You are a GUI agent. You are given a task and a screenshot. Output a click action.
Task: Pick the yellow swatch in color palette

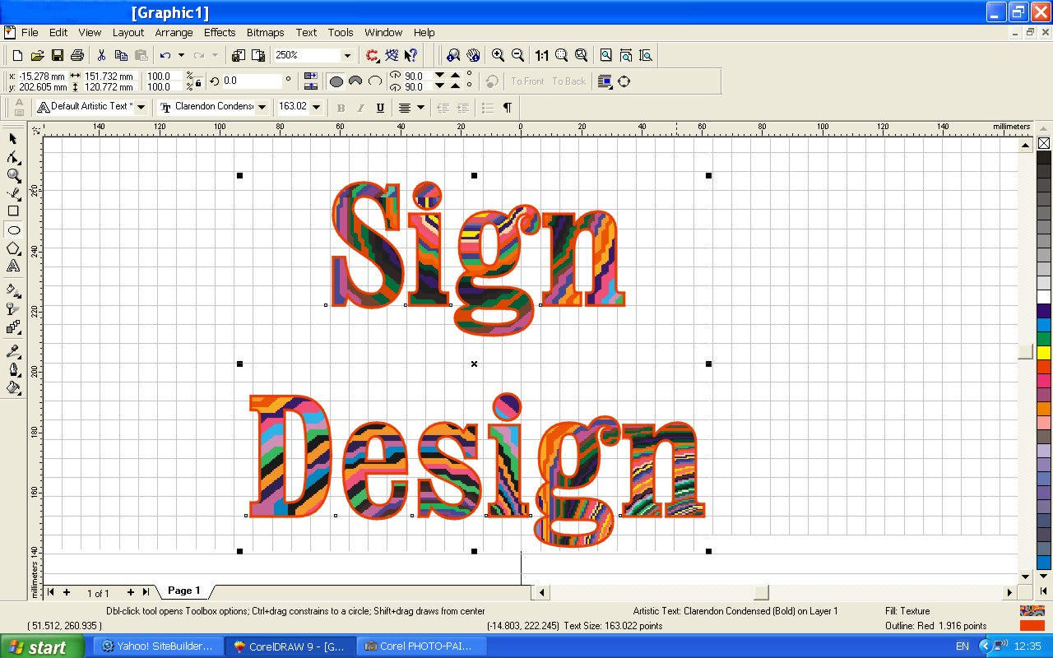(1044, 353)
